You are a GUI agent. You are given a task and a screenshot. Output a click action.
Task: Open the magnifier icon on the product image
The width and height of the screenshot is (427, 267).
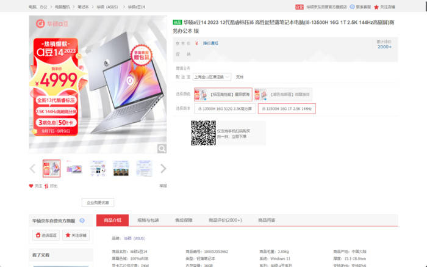(x=162, y=148)
